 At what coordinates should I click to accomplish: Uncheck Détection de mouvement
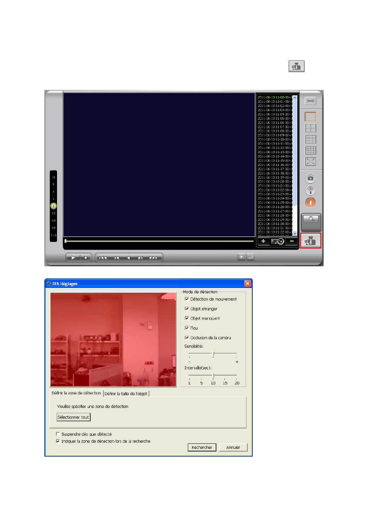[x=187, y=299]
